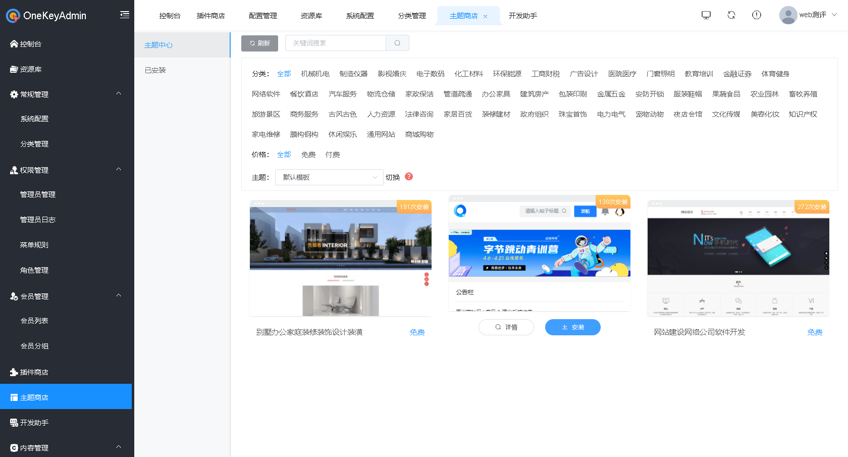This screenshot has width=848, height=457.
Task: Switch to the 开发助手 menu at top
Action: [523, 16]
